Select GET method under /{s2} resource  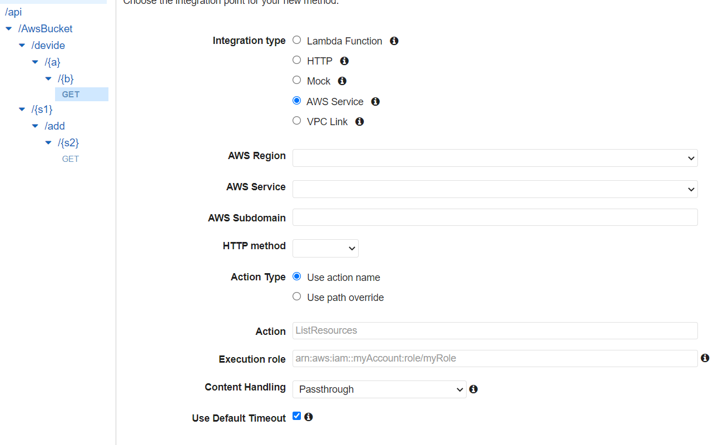[71, 159]
